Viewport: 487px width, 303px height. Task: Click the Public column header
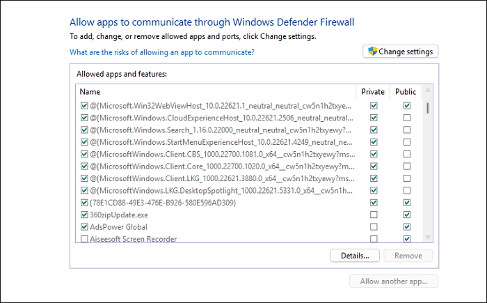406,92
